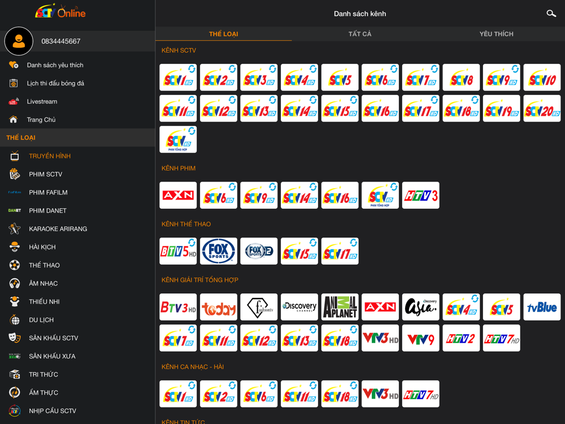Open the SCTV20 HD channel thumbnail
565x424 pixels.
[542, 108]
